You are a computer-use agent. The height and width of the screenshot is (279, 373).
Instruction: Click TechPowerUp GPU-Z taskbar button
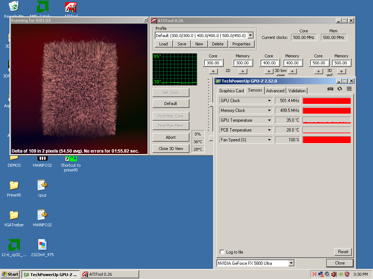[51, 274]
